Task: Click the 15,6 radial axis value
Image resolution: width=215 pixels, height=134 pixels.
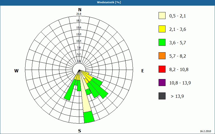Action: click(79, 28)
